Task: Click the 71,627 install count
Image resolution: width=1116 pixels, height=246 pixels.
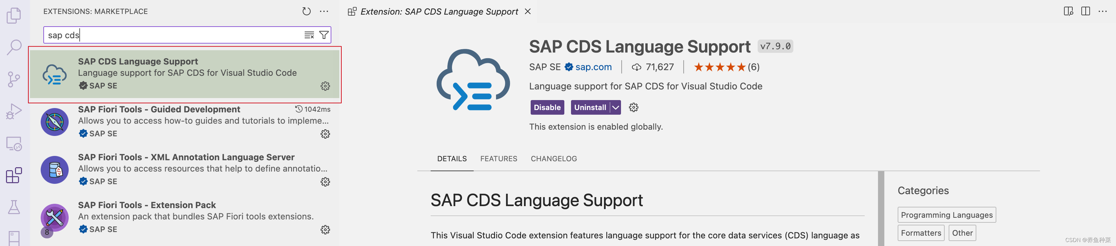Action: 652,67
